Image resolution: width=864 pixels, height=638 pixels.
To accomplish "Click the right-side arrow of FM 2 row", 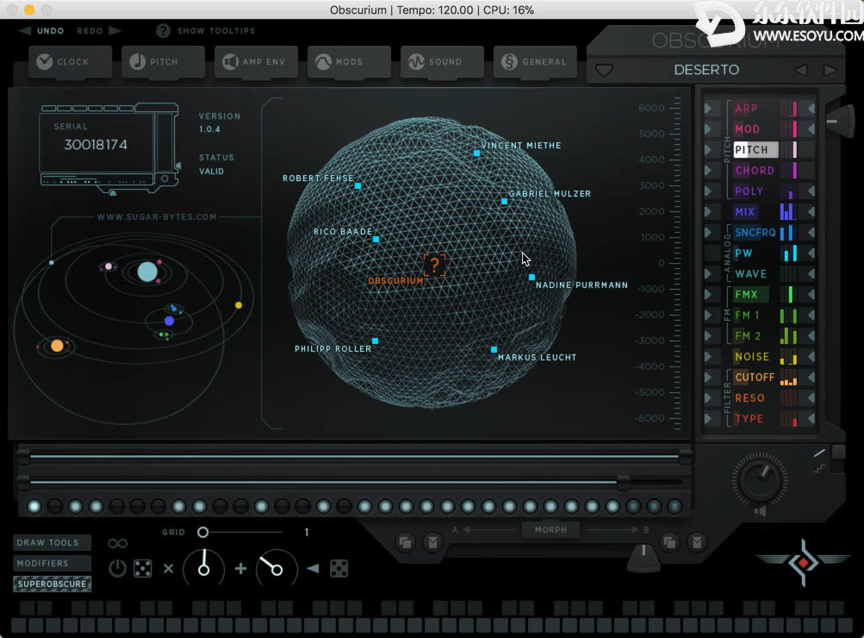I will tap(811, 336).
